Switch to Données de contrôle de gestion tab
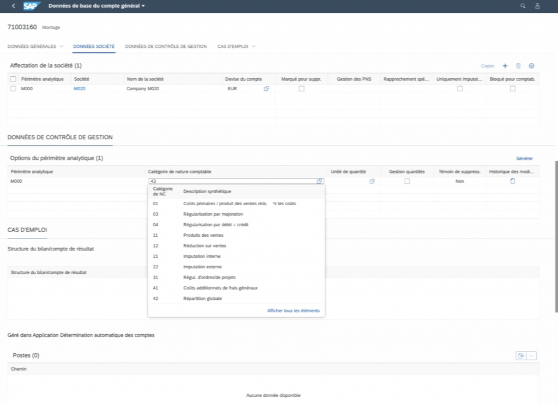 (x=166, y=47)
